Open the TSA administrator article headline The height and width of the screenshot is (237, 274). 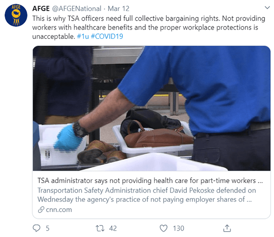pyautogui.click(x=150, y=180)
